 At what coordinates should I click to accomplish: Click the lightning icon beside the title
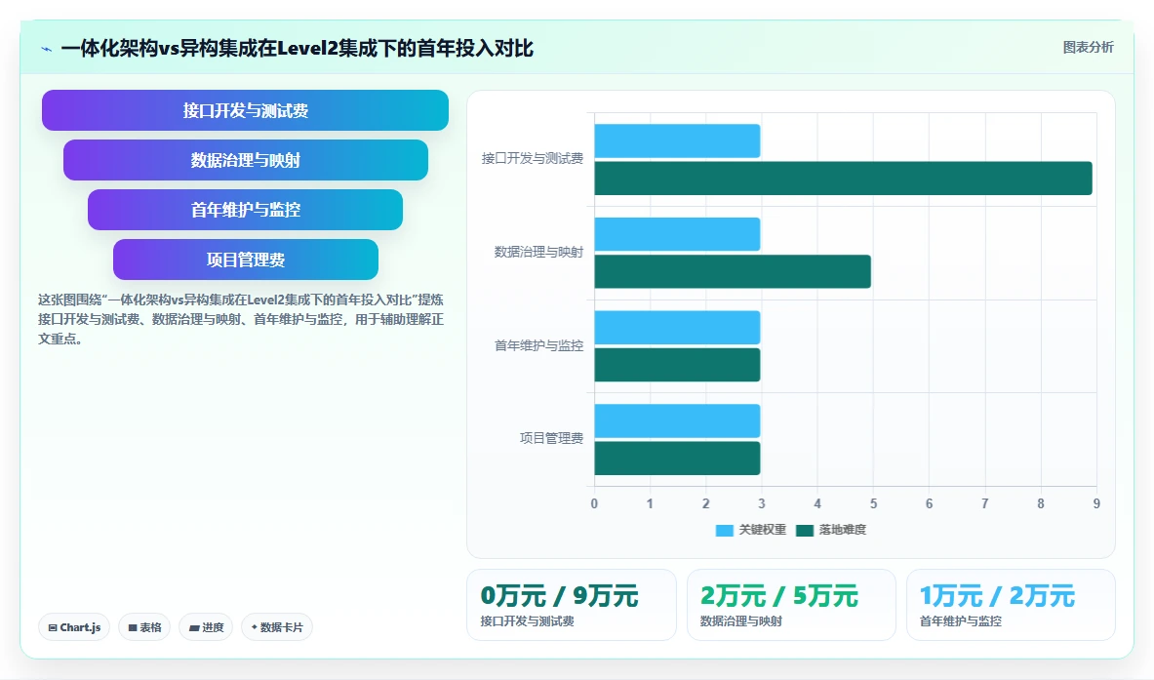[47, 50]
